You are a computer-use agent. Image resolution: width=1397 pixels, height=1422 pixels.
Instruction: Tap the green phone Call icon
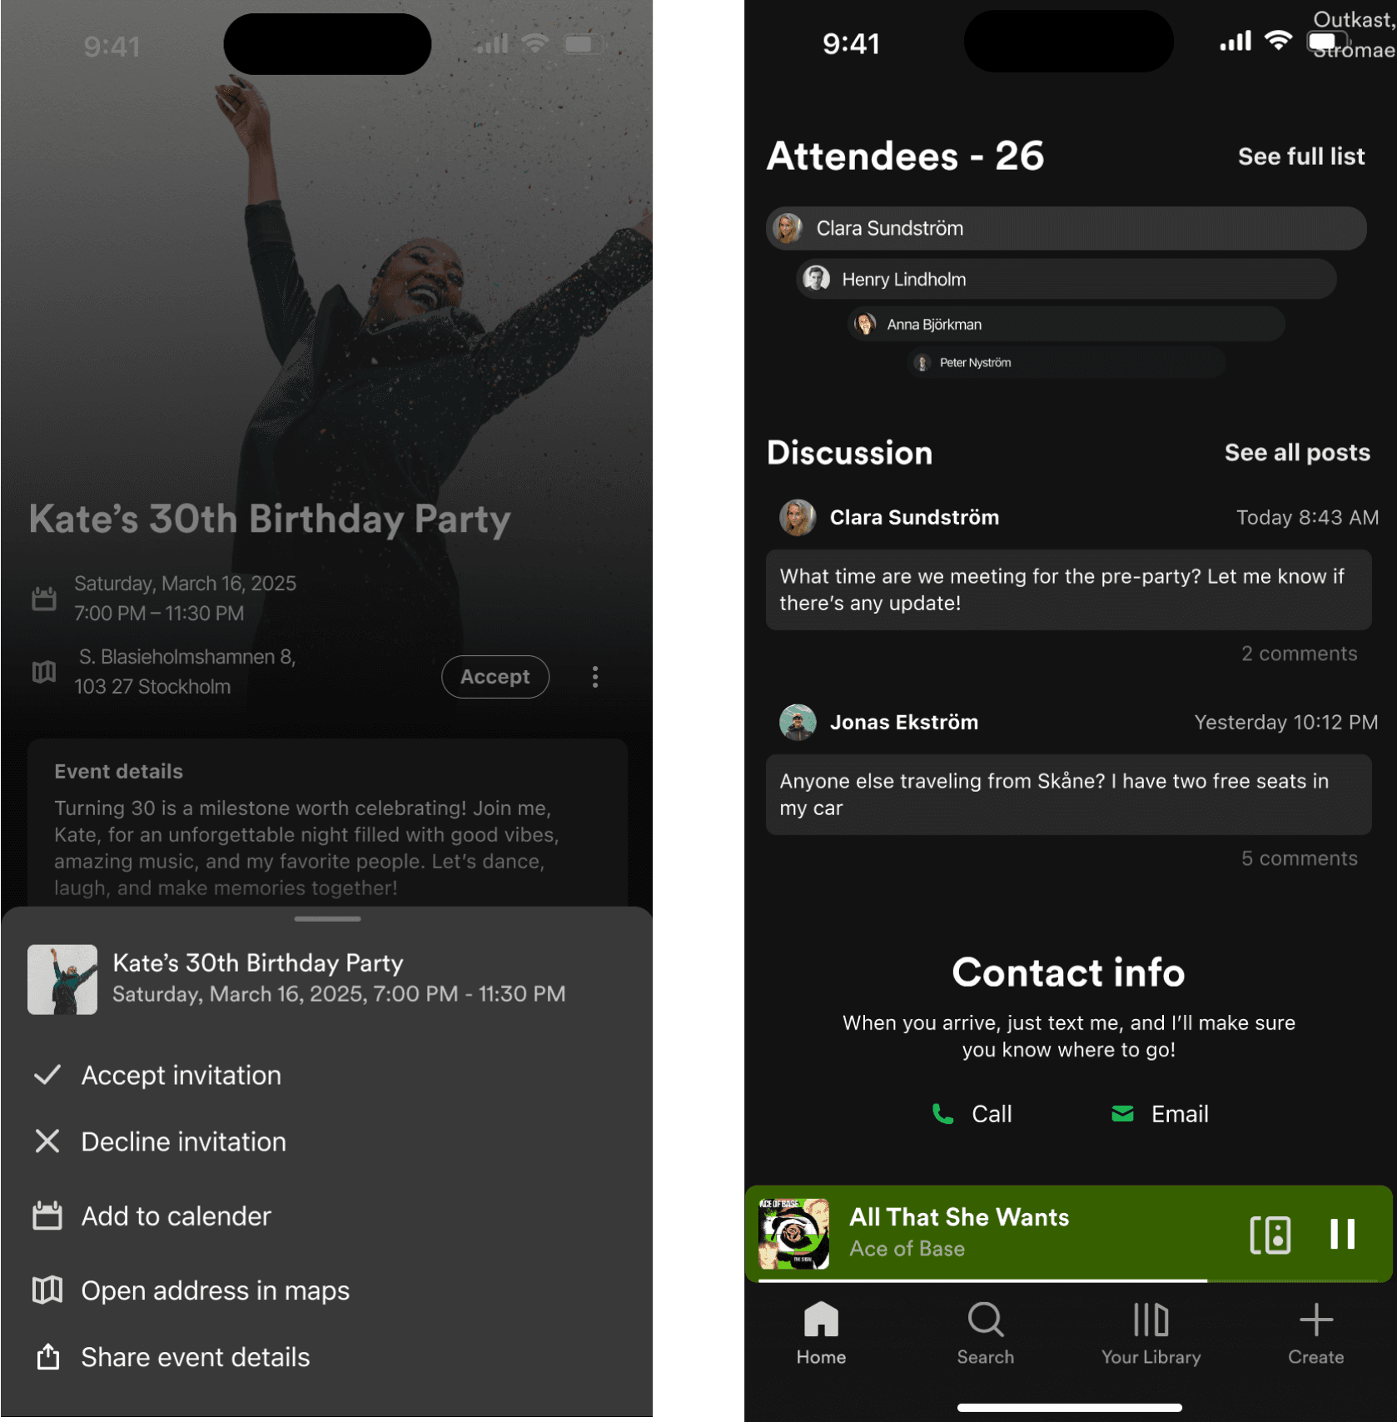point(942,1114)
